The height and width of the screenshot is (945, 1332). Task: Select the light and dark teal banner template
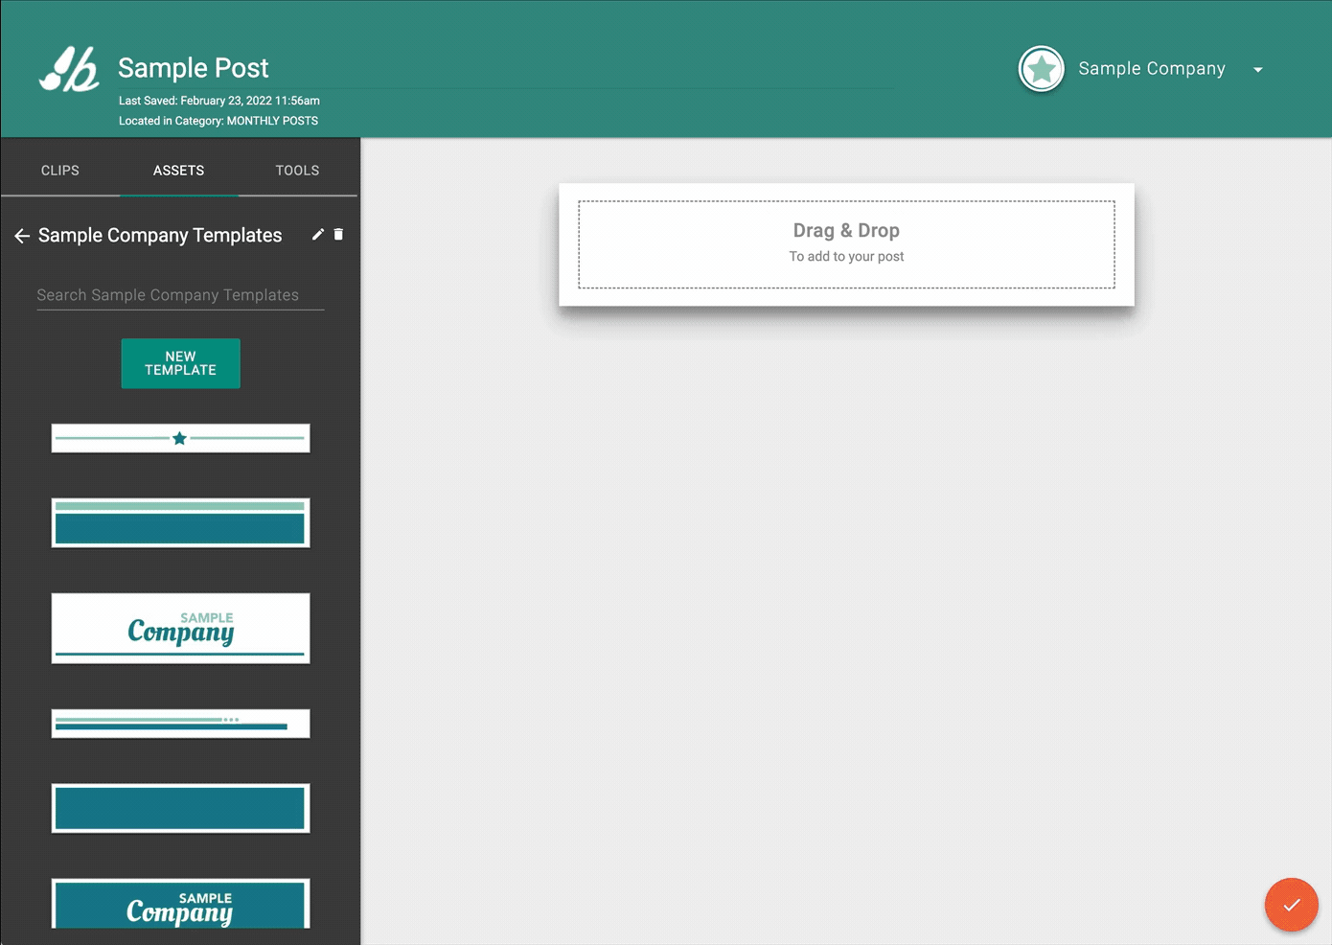pos(180,523)
